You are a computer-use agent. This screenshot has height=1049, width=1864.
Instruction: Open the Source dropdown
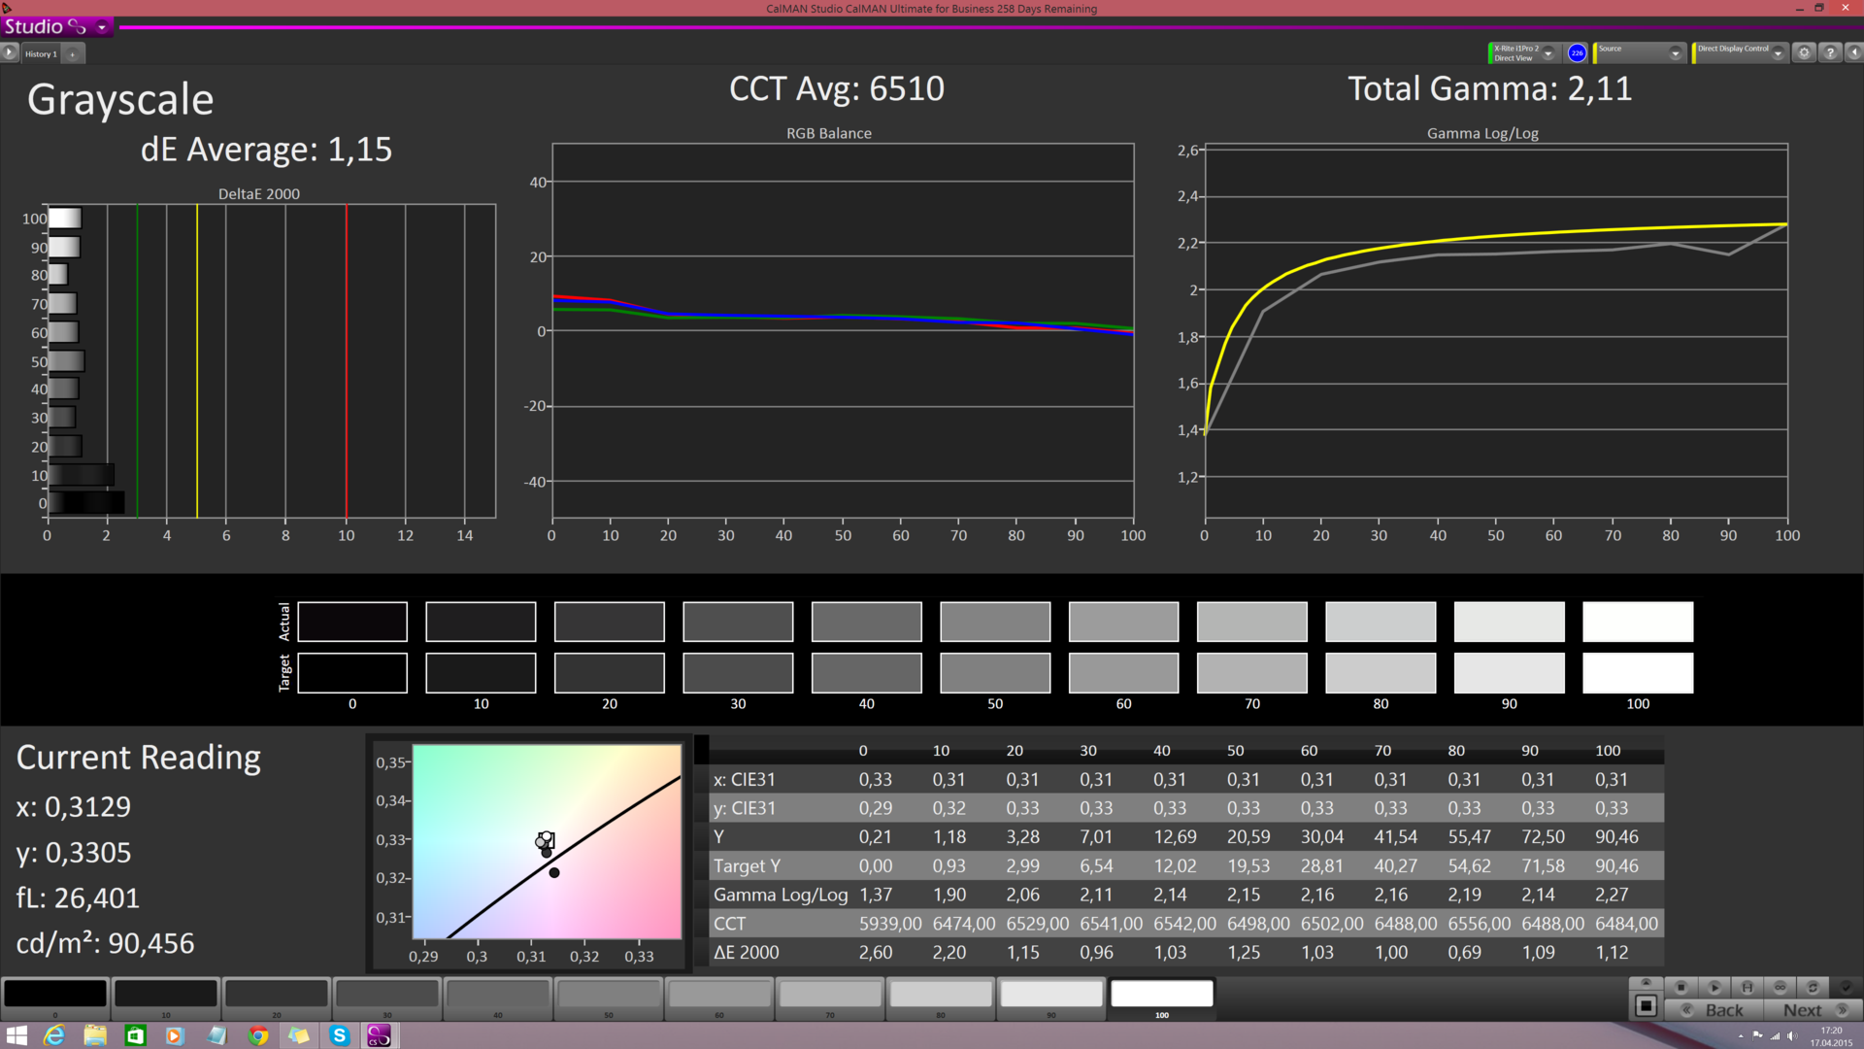coord(1675,54)
